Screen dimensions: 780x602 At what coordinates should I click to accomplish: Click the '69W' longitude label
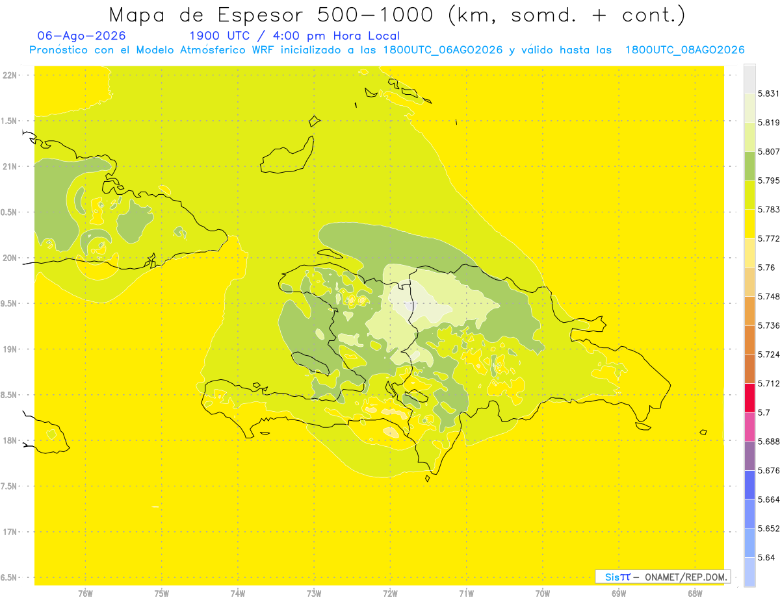[619, 594]
